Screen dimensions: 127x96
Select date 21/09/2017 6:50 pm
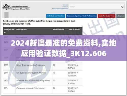point(73,82)
